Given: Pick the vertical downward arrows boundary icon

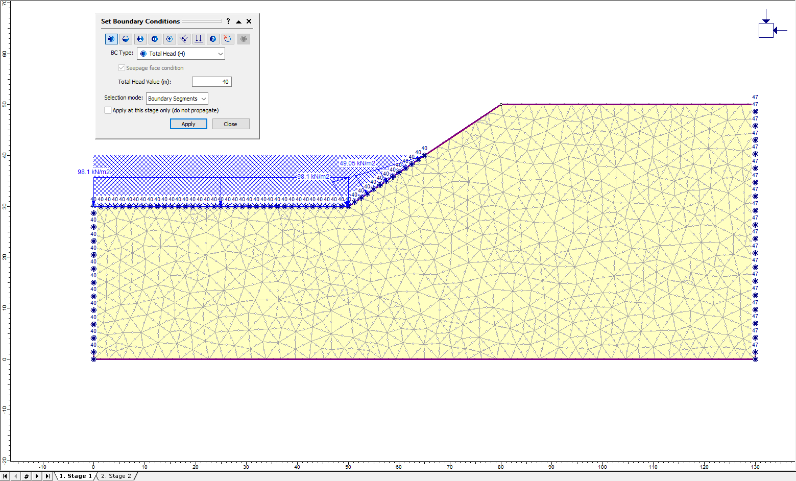Looking at the screenshot, I should 199,39.
